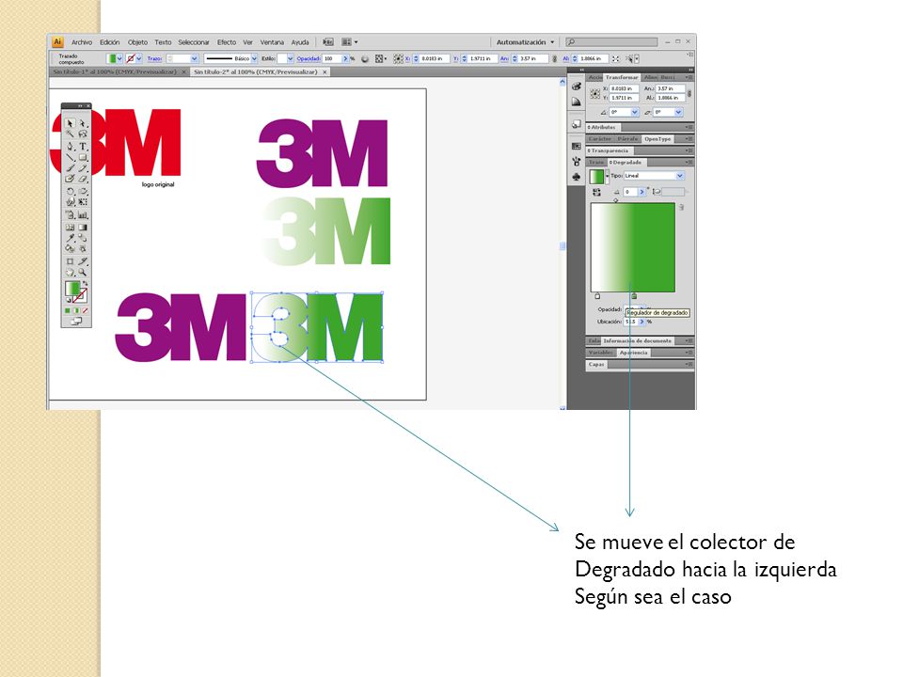903x677 pixels.
Task: Open the Estilo graphic style dropdown
Action: tap(291, 58)
